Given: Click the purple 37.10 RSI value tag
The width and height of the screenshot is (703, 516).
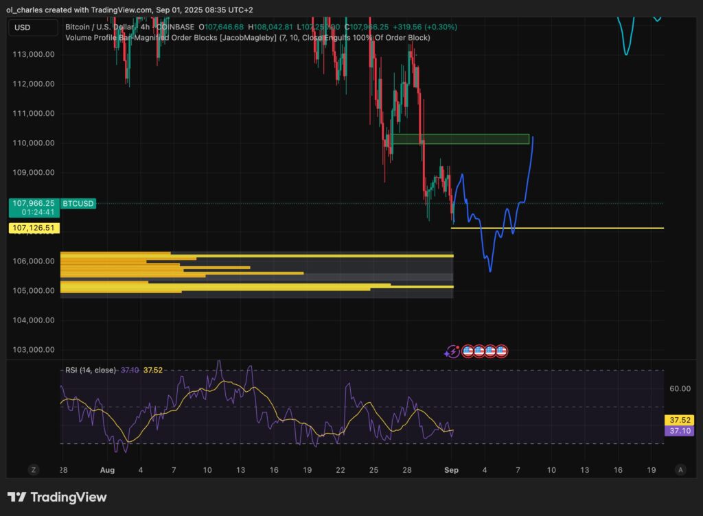Looking at the screenshot, I should [x=678, y=430].
